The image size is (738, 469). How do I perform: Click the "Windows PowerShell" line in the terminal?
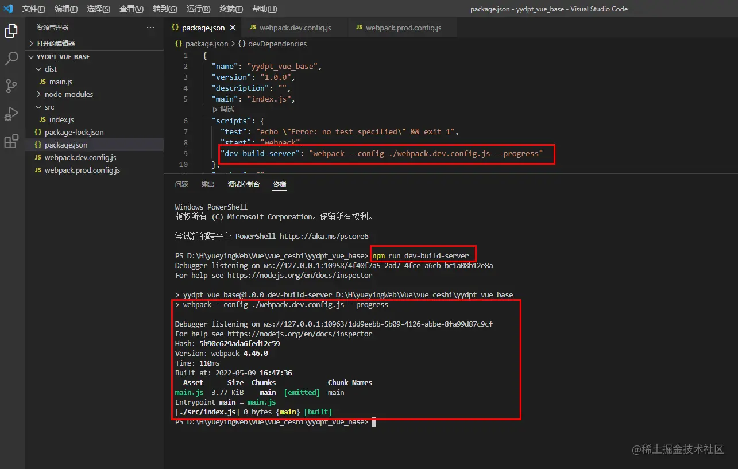[x=211, y=207]
